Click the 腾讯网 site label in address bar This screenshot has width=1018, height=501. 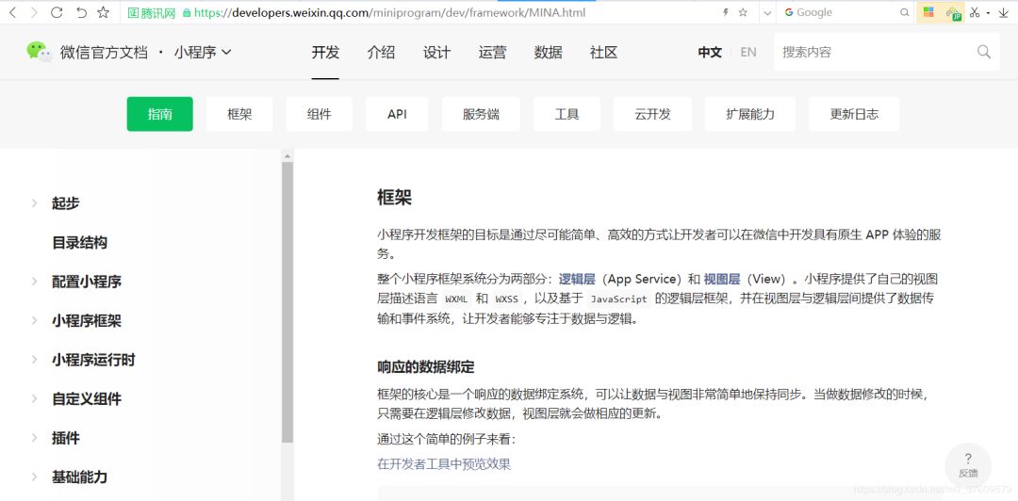(x=152, y=12)
